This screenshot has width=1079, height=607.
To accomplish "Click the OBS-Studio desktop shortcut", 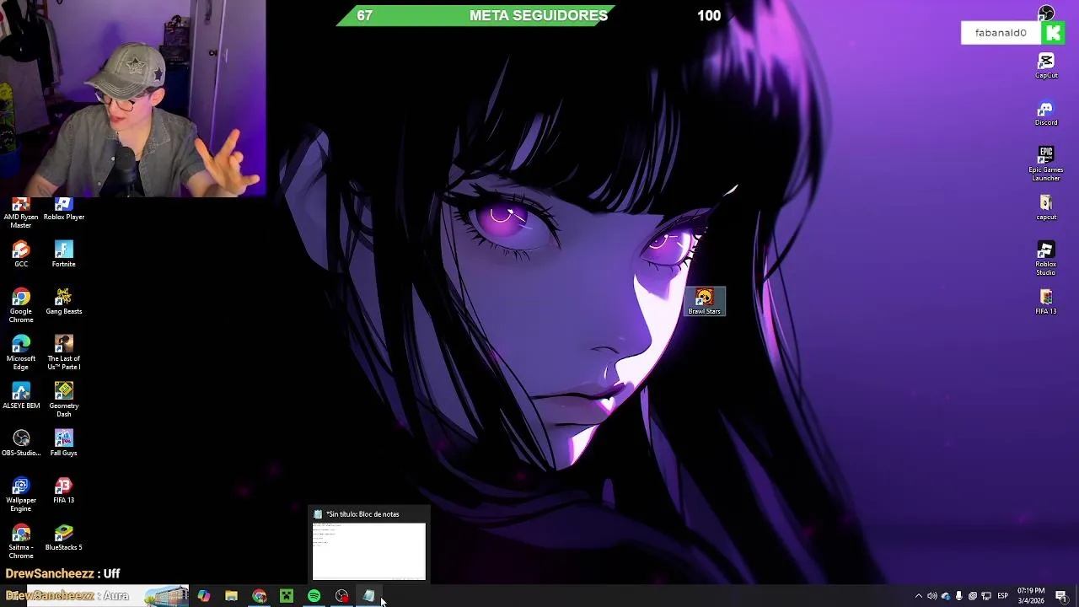I will [21, 443].
